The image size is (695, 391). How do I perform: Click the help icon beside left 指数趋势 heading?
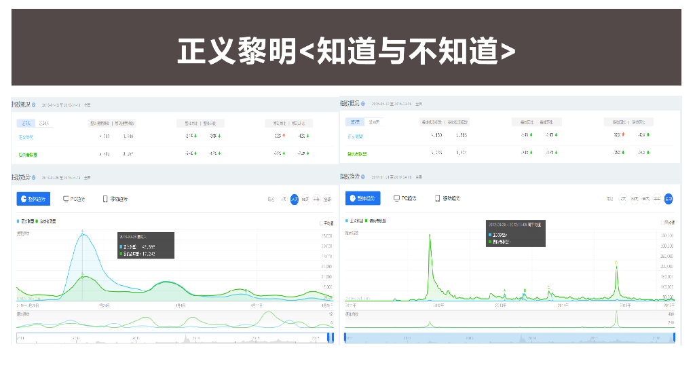click(x=34, y=177)
